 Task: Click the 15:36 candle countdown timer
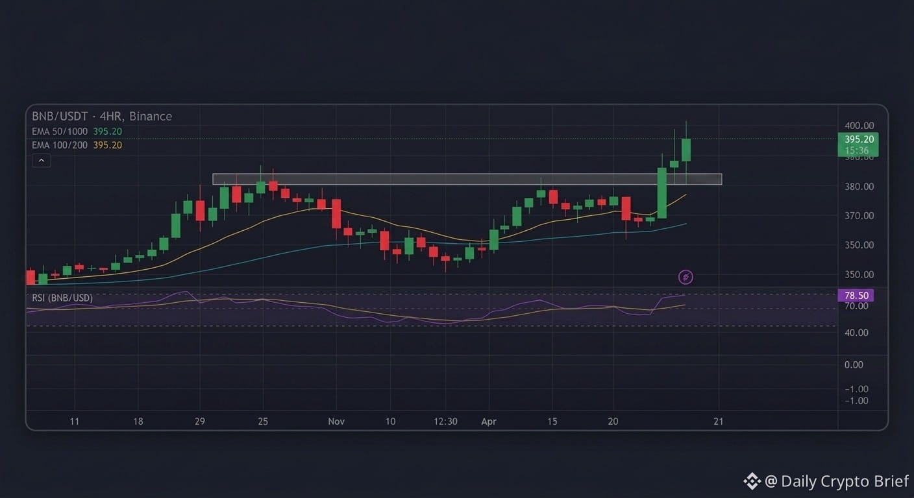(858, 150)
